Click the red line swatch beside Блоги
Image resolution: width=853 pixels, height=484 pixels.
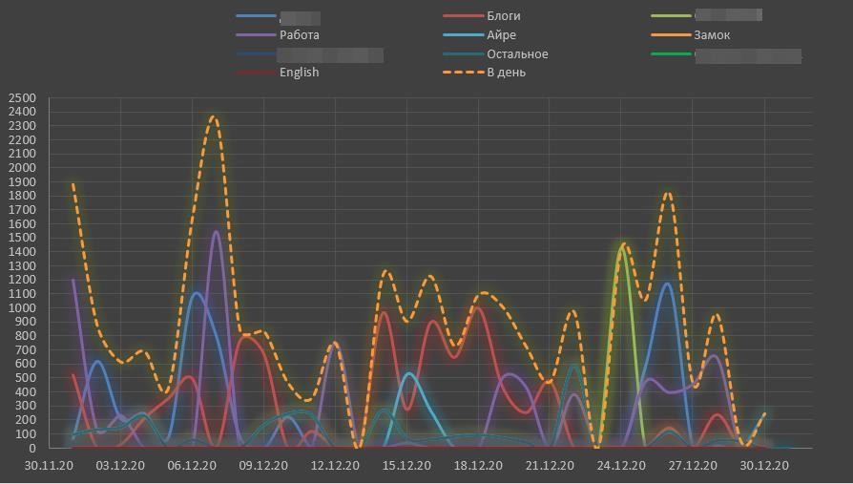pos(462,16)
